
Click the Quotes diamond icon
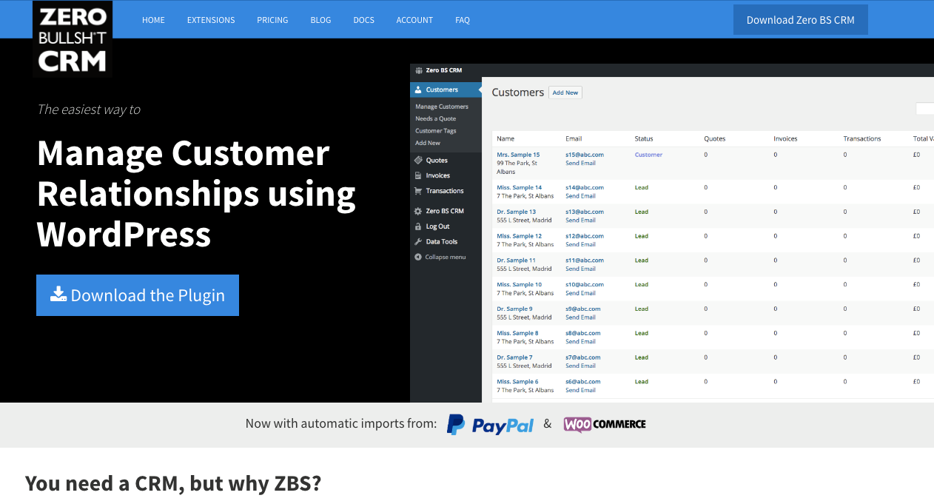click(x=418, y=160)
